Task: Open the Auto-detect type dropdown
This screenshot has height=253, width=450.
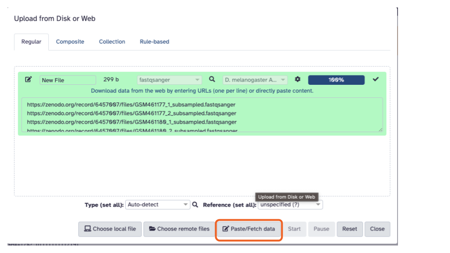Action: 158,205
